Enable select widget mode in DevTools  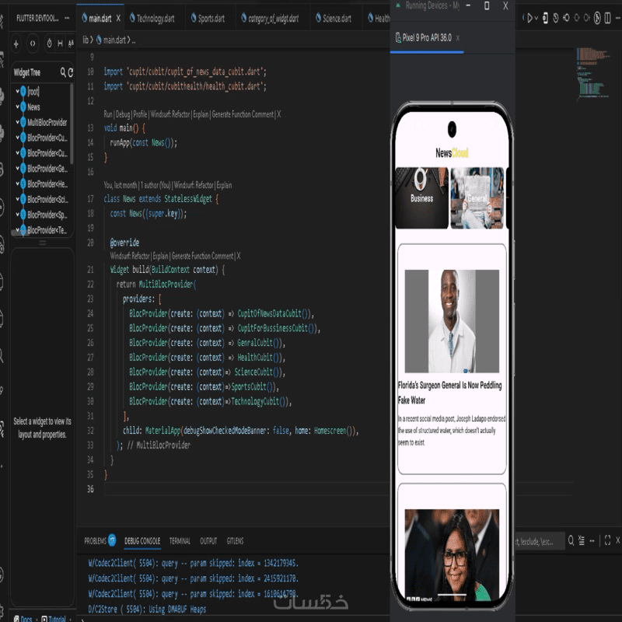coord(16,44)
